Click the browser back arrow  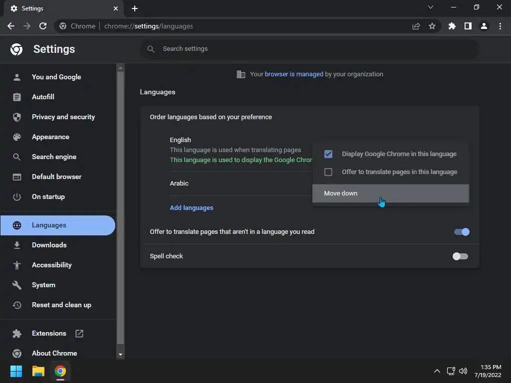tap(11, 26)
